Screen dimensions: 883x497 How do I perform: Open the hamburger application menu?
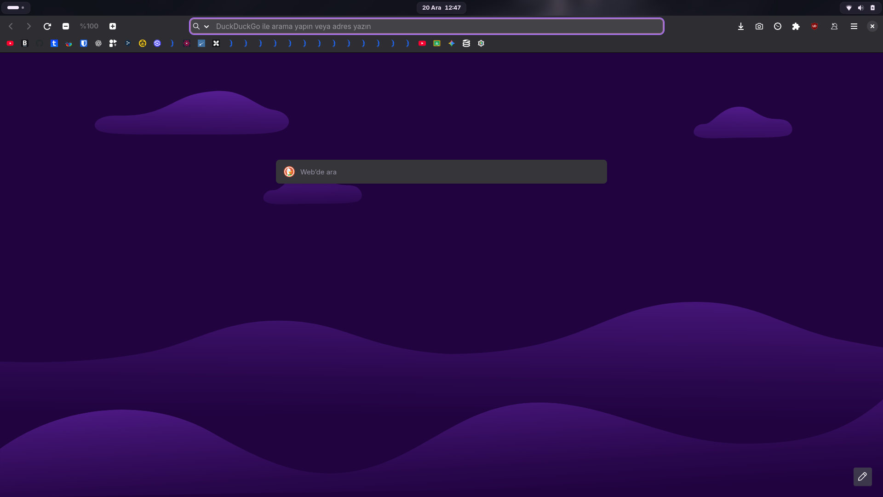[854, 26]
